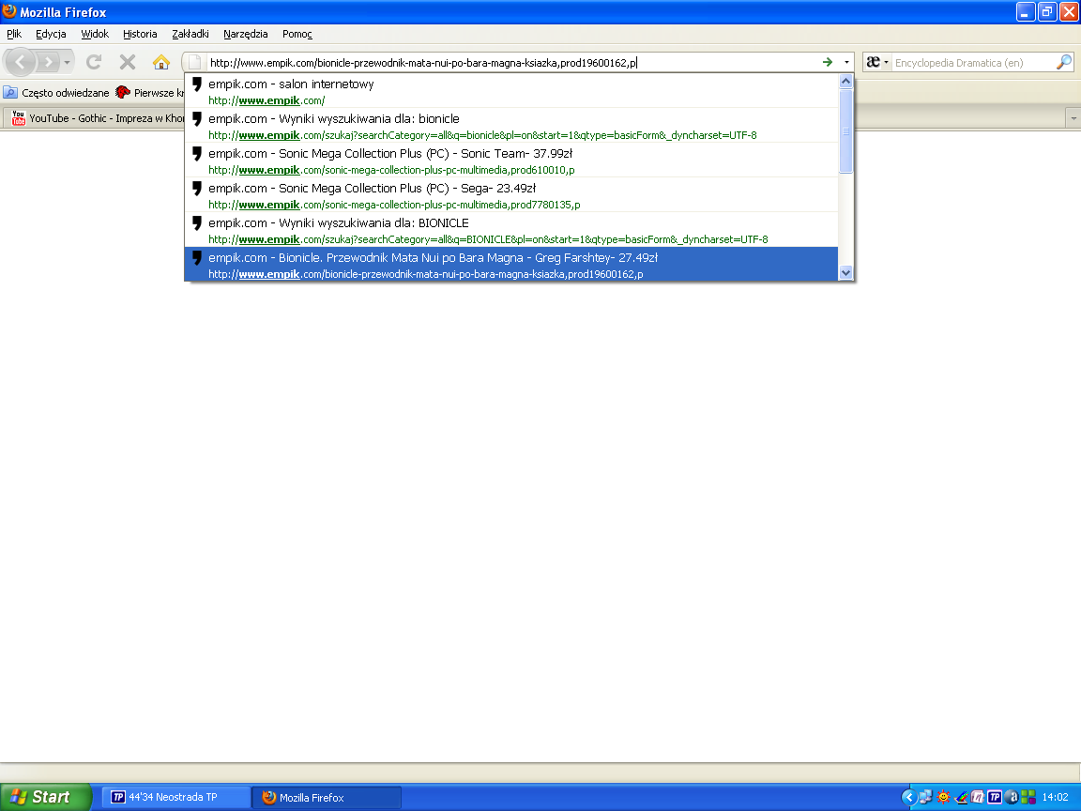Image resolution: width=1081 pixels, height=811 pixels.
Task: Click the smiling sun tray icon
Action: pyautogui.click(x=943, y=797)
